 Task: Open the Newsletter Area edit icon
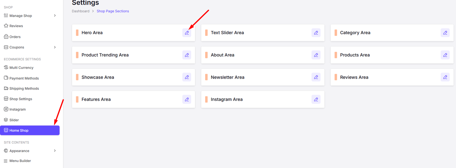pos(316,77)
